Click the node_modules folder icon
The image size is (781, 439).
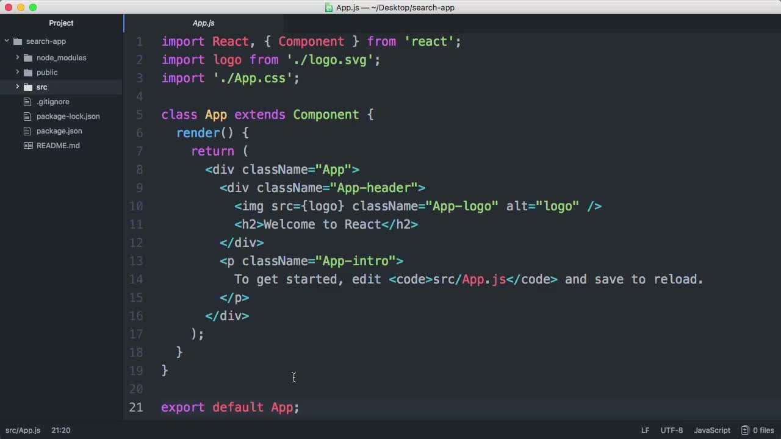(x=28, y=58)
